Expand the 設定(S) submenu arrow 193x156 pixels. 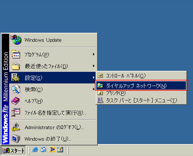[x=93, y=78]
